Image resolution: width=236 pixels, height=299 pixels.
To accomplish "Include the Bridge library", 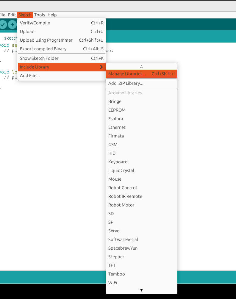I will point(141,101).
